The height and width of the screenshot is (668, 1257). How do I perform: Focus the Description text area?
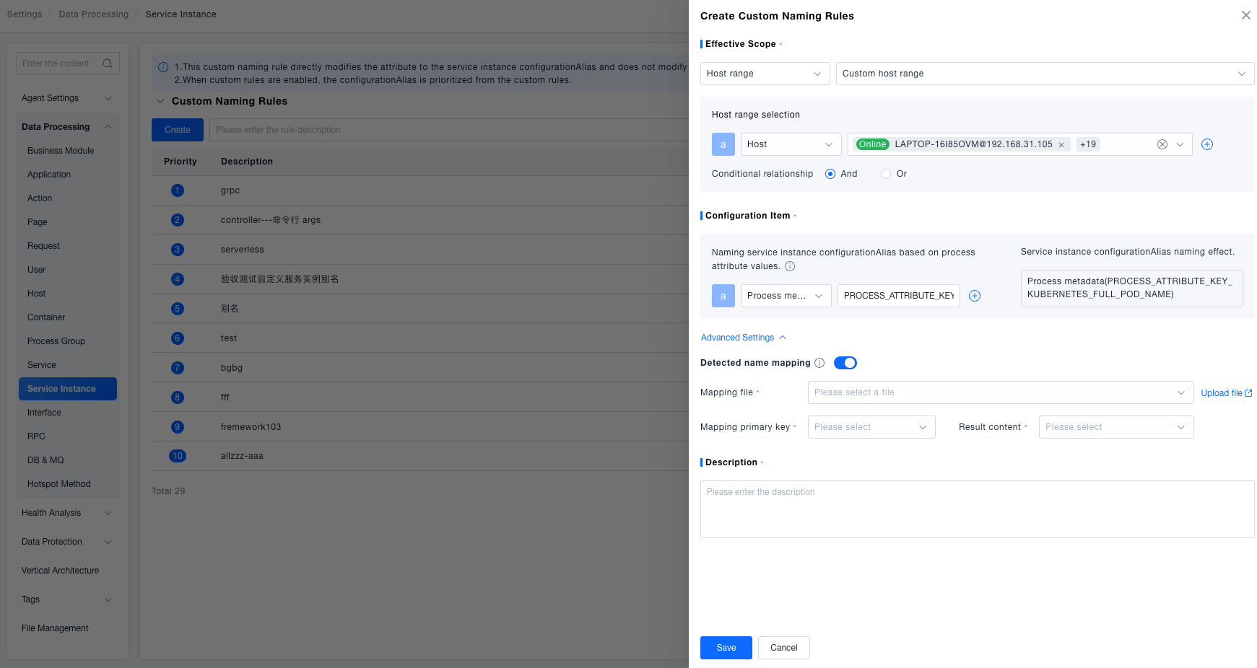(977, 509)
